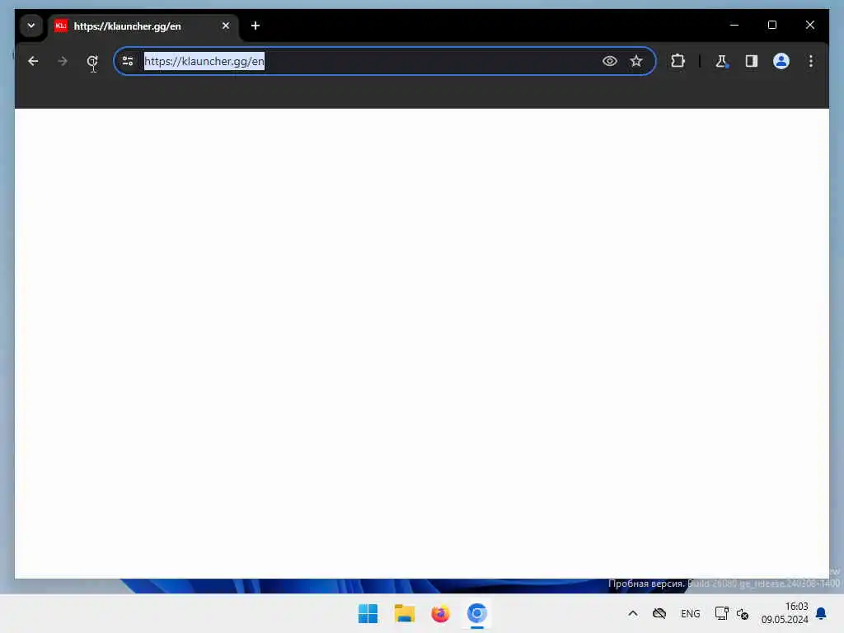
Task: Switch ENG input language
Action: (x=691, y=613)
